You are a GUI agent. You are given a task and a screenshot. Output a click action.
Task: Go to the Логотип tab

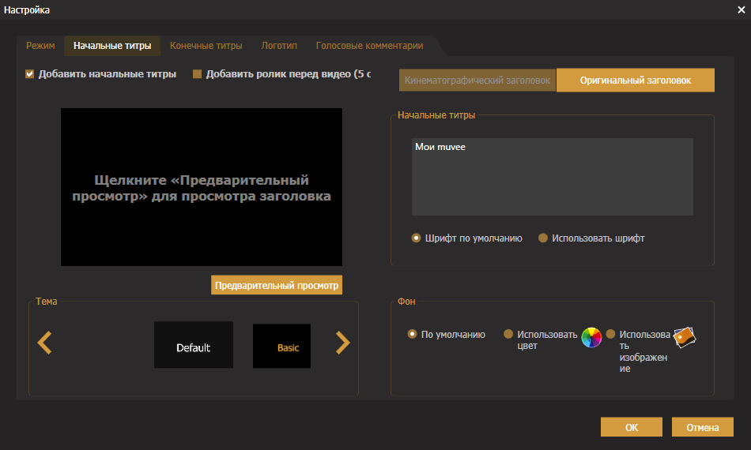click(x=279, y=46)
